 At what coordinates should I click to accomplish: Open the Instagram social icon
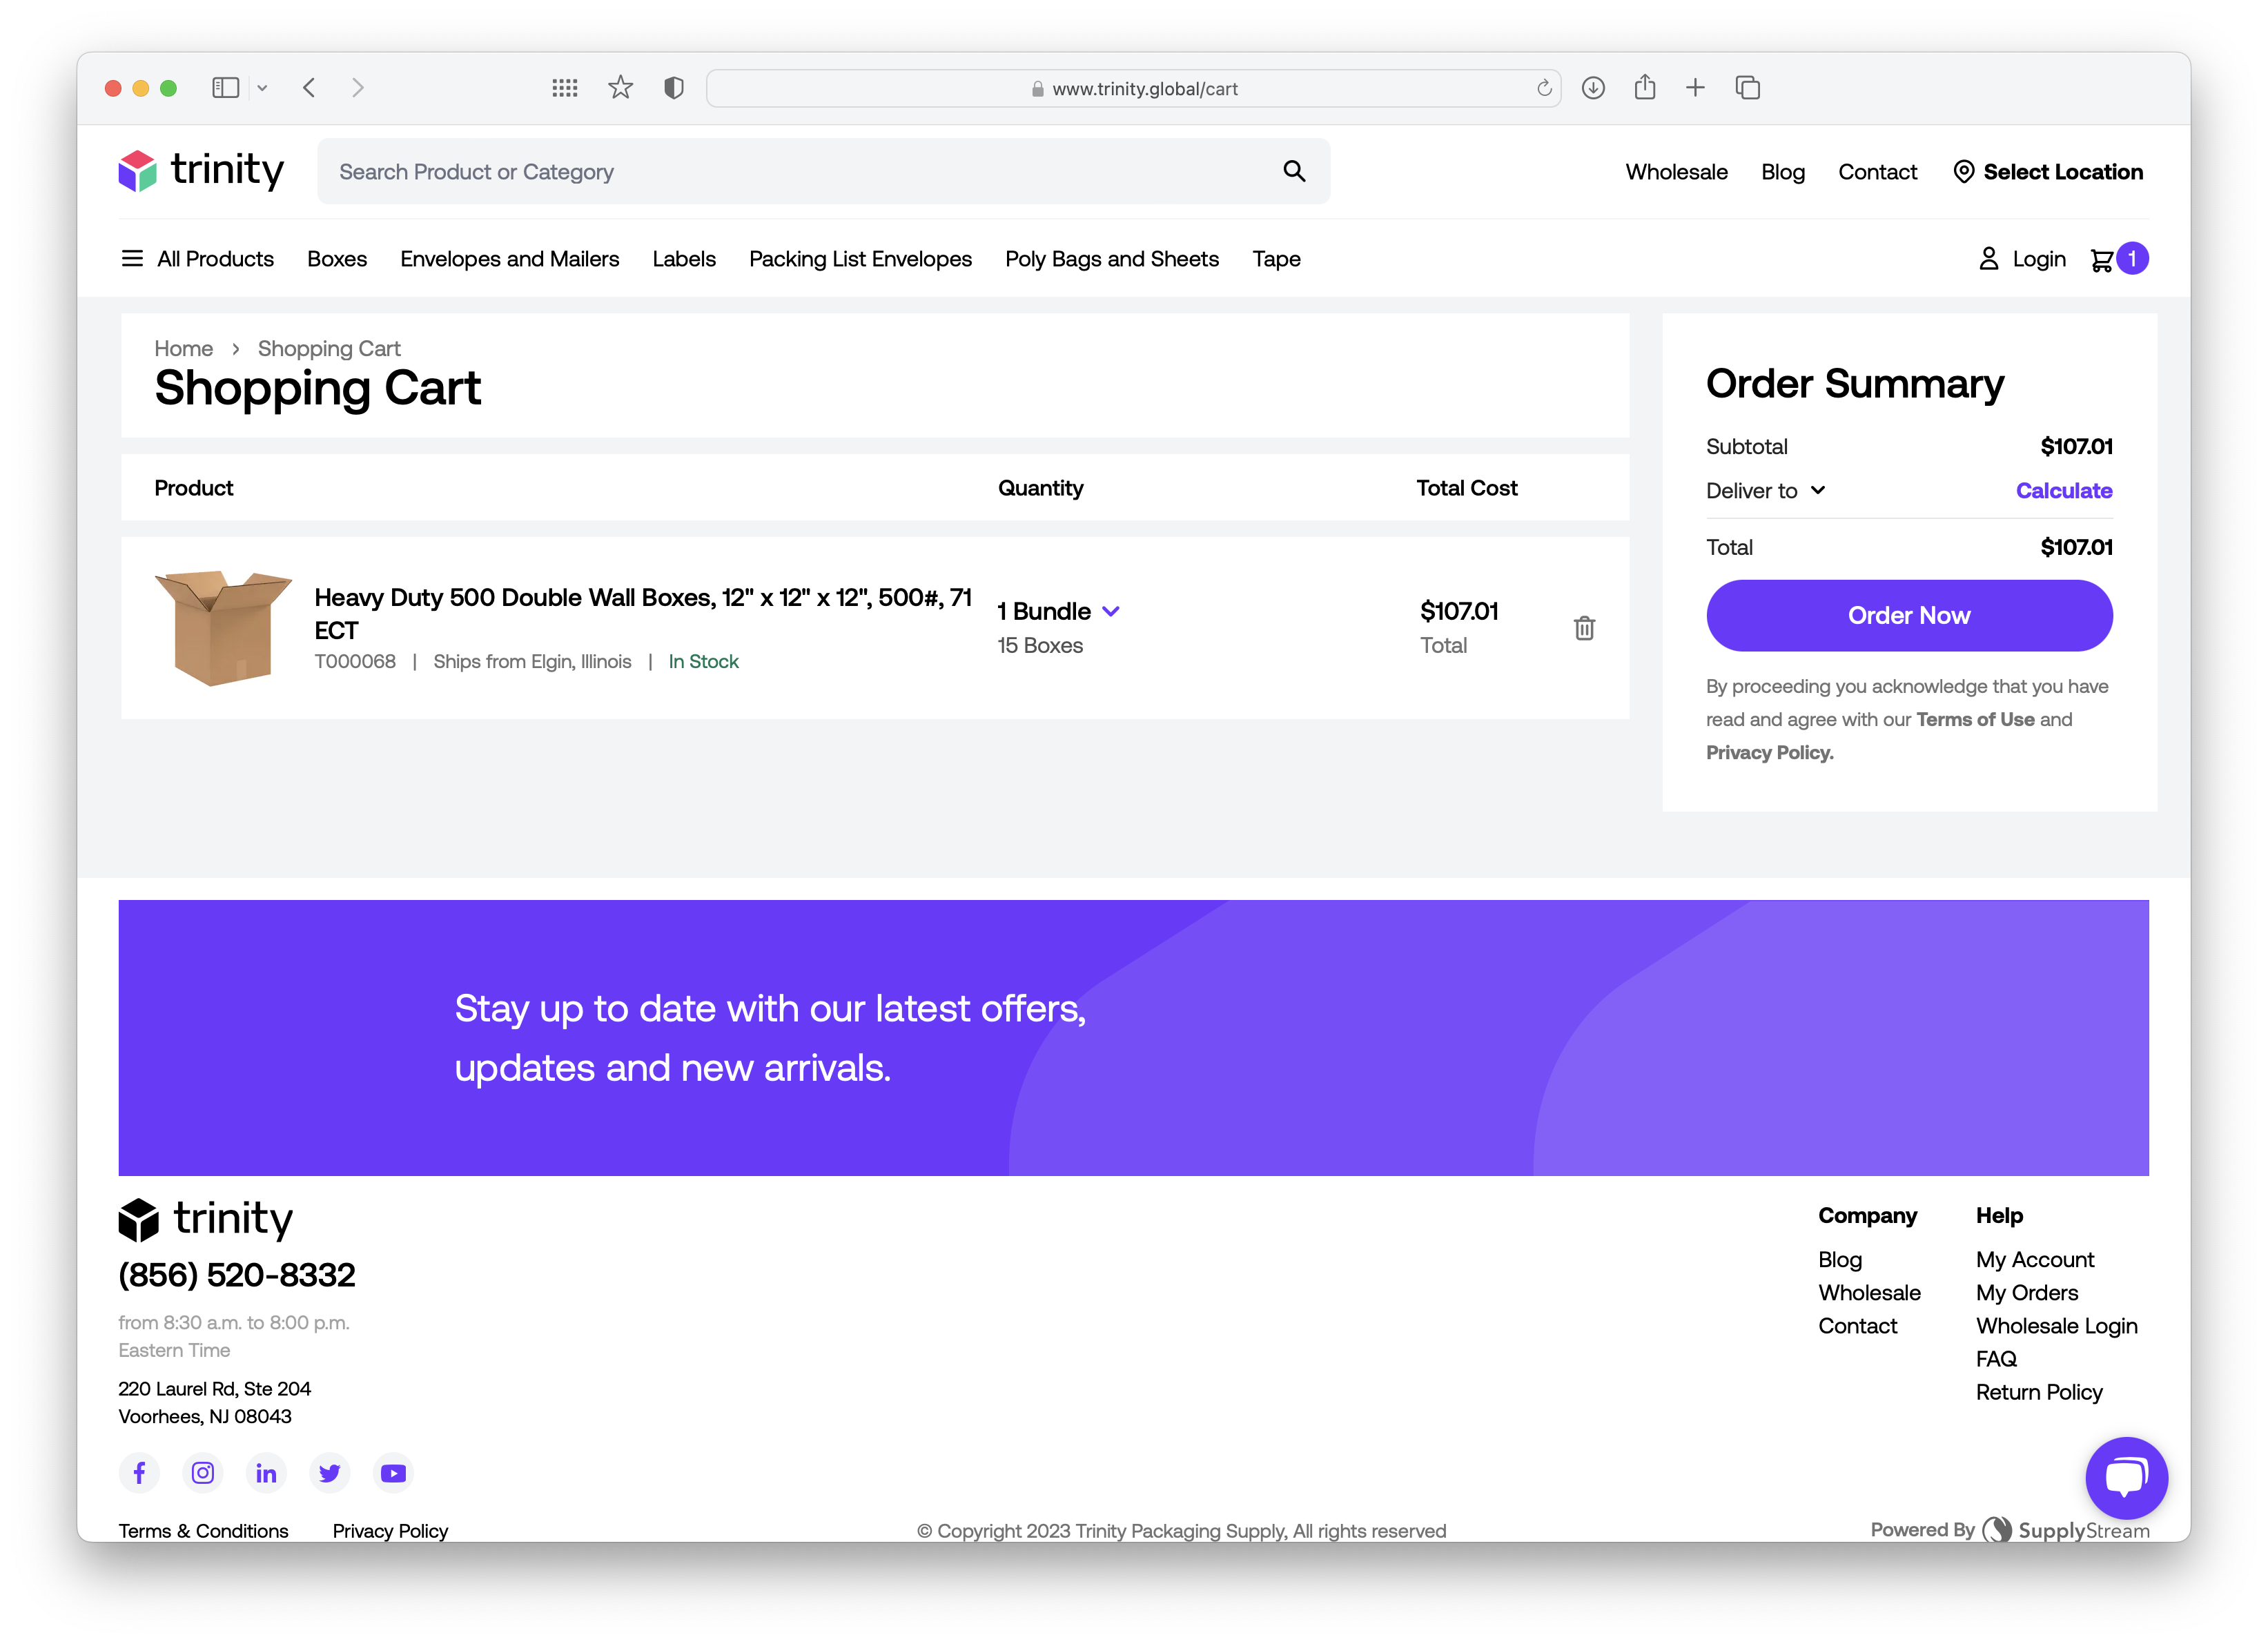(x=203, y=1472)
